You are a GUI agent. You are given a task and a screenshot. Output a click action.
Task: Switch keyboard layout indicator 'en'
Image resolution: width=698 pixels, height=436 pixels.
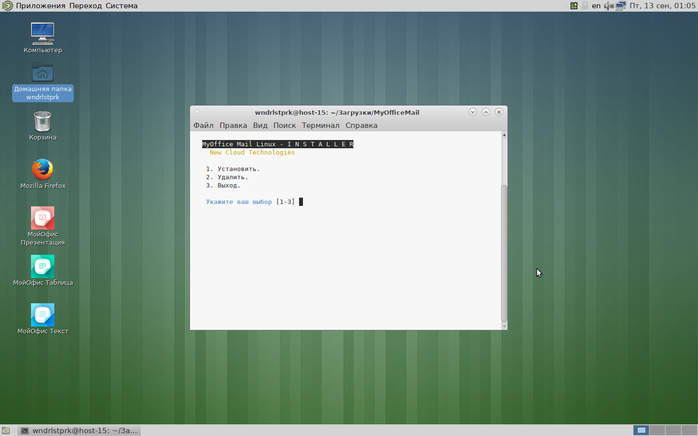point(596,6)
